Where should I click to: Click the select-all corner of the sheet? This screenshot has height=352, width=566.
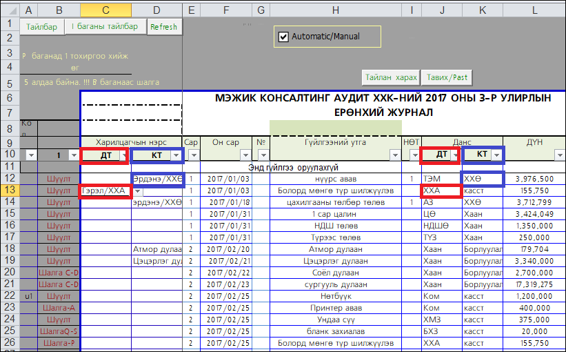[10, 11]
